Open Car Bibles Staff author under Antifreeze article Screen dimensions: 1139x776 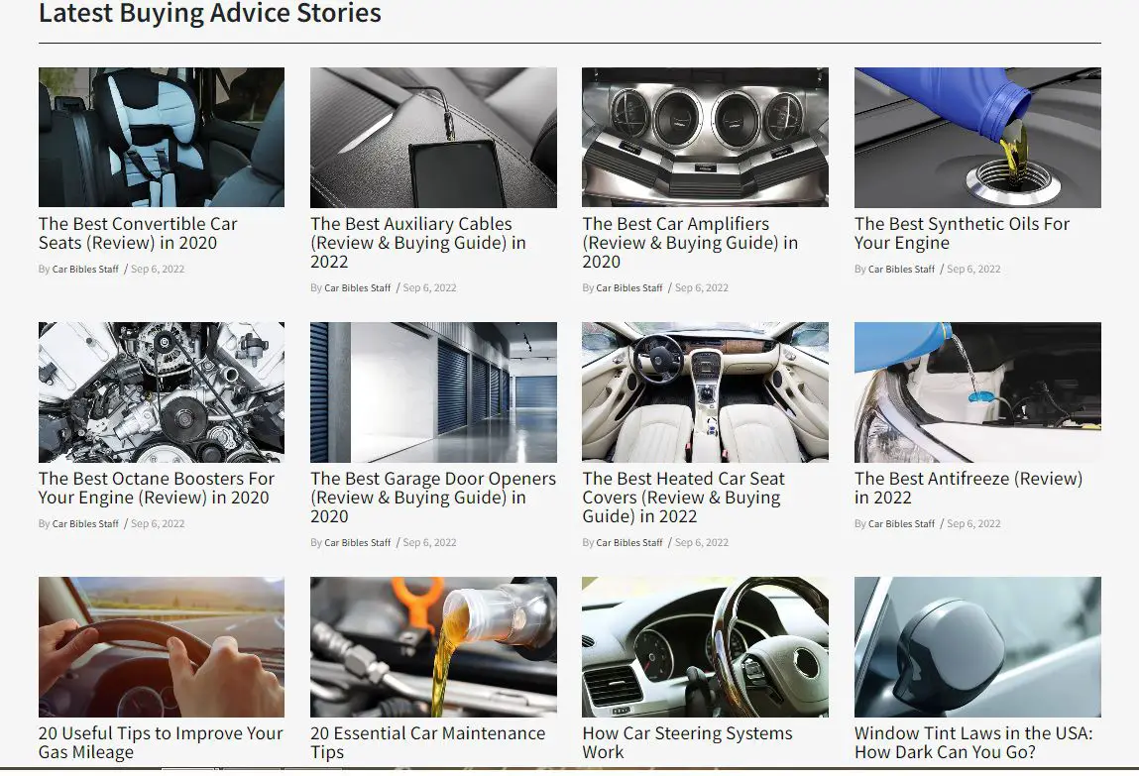pos(901,523)
